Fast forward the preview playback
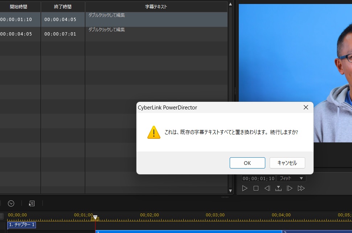 tap(301, 188)
